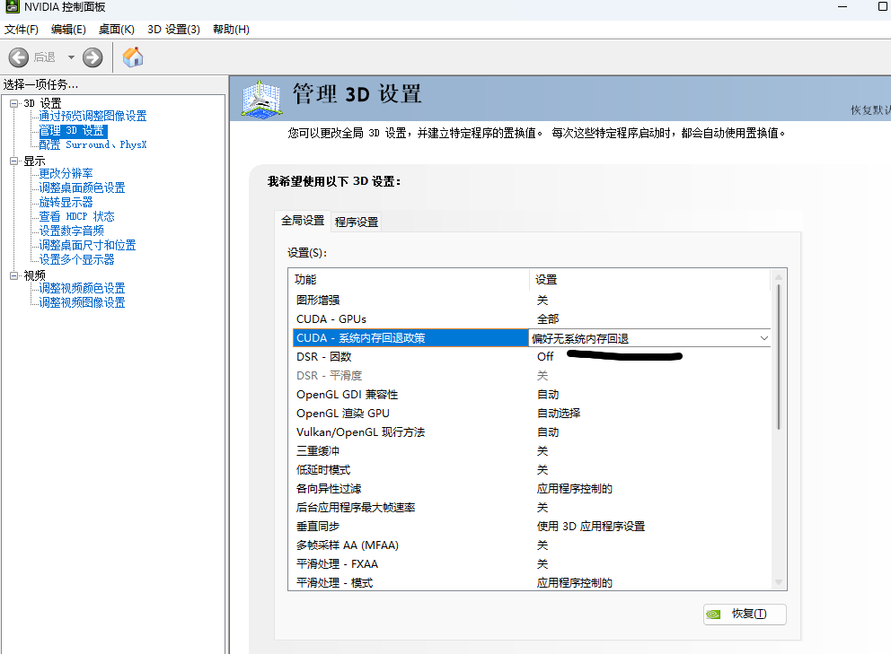
Task: Open the 编辑(E) menu
Action: point(68,30)
